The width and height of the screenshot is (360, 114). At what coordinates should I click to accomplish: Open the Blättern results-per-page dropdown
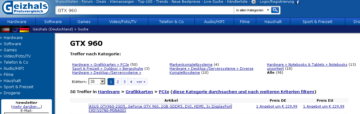point(97,82)
